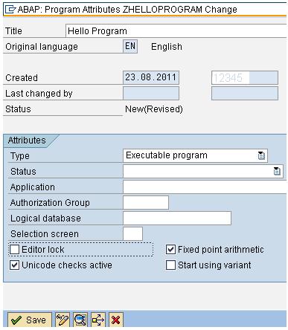
Task: Open the Type dropdown showing Executable program
Action: click(261, 155)
